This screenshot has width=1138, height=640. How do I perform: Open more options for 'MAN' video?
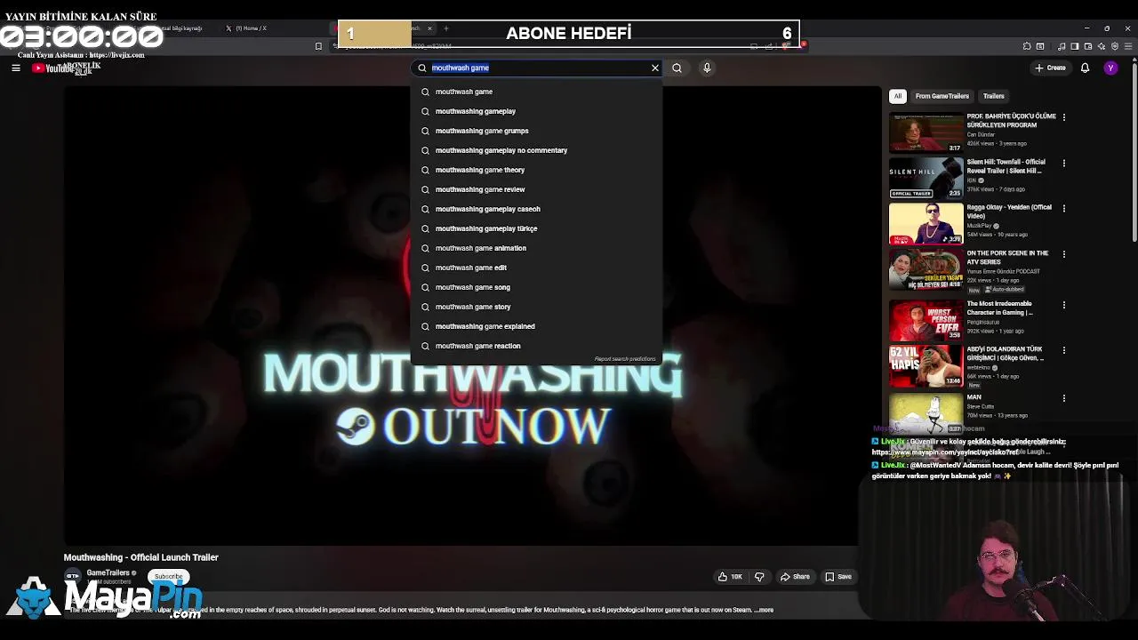coord(1063,398)
